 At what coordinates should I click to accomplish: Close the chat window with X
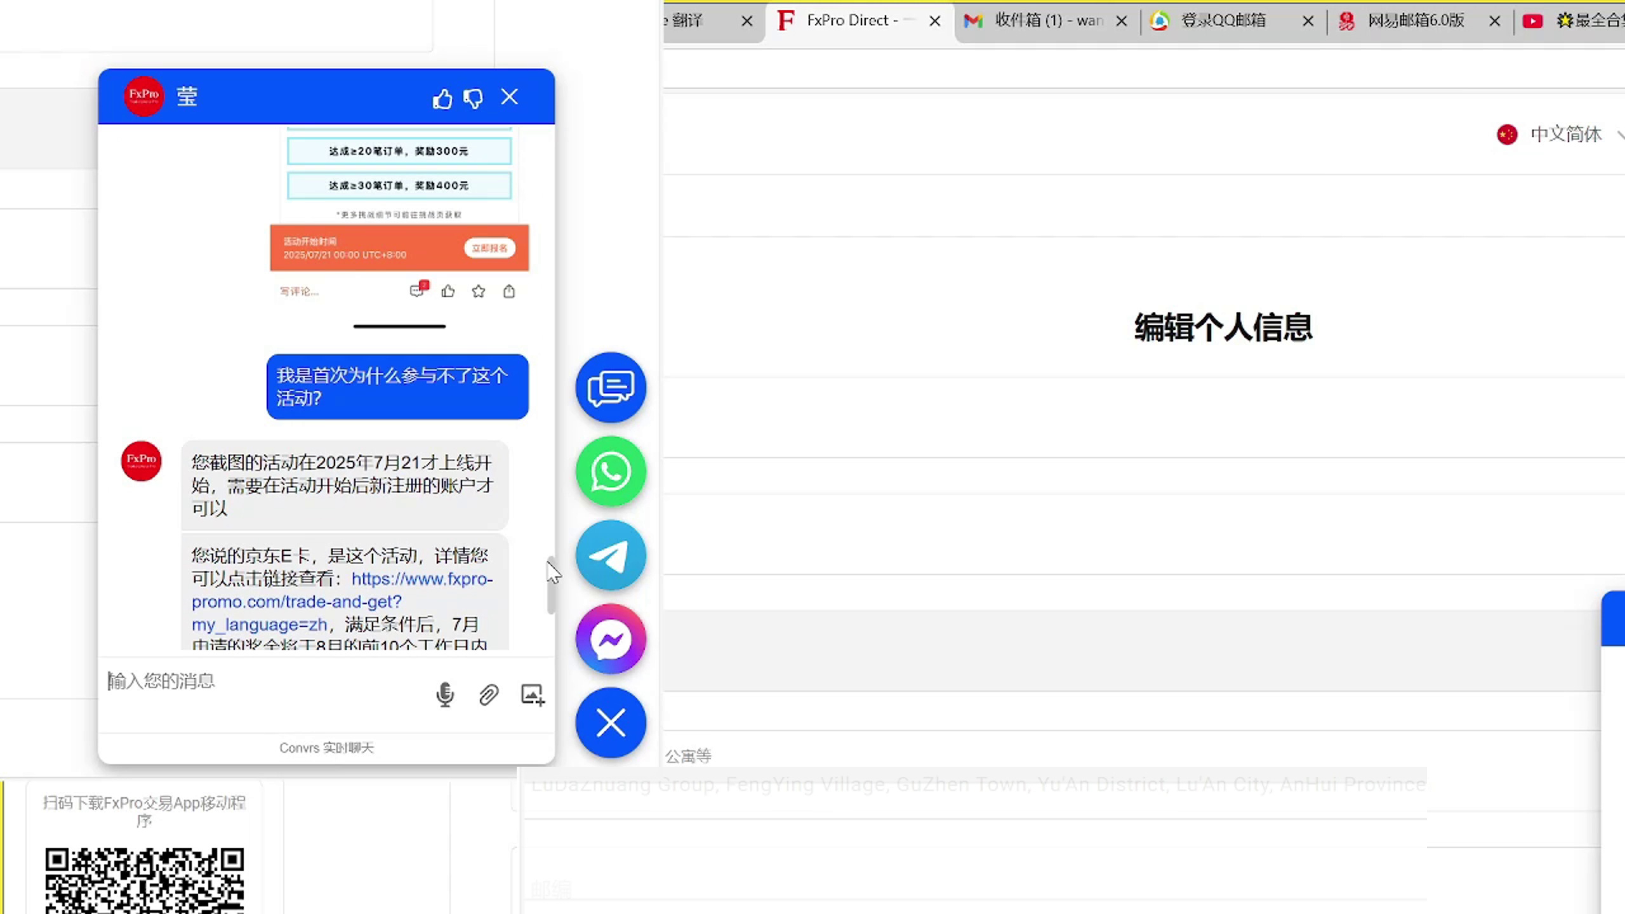(510, 97)
